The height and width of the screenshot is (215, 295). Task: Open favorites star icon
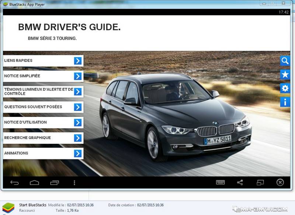coord(285,74)
